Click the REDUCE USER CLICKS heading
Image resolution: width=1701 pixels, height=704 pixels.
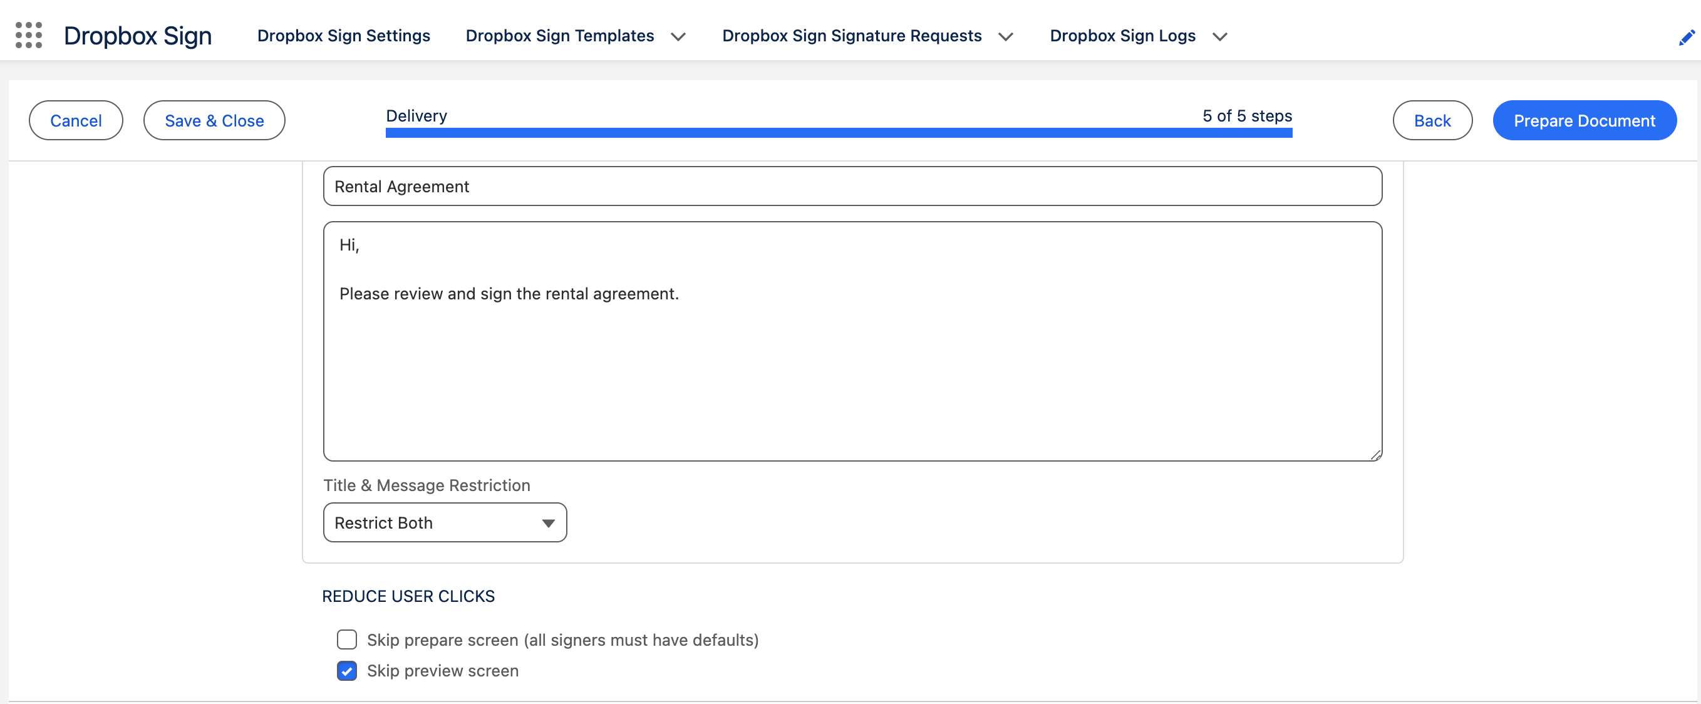click(408, 596)
